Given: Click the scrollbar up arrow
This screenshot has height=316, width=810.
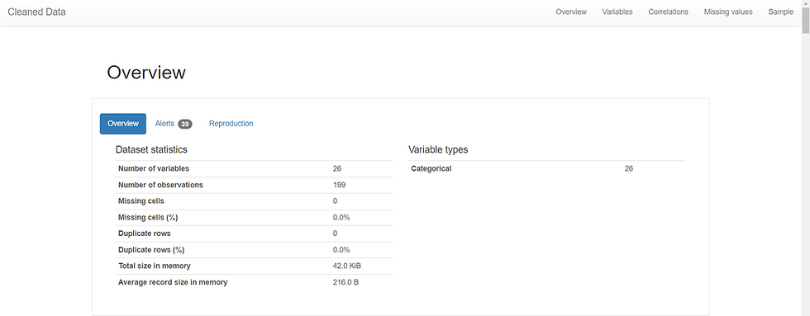Looking at the screenshot, I should pos(805,3).
